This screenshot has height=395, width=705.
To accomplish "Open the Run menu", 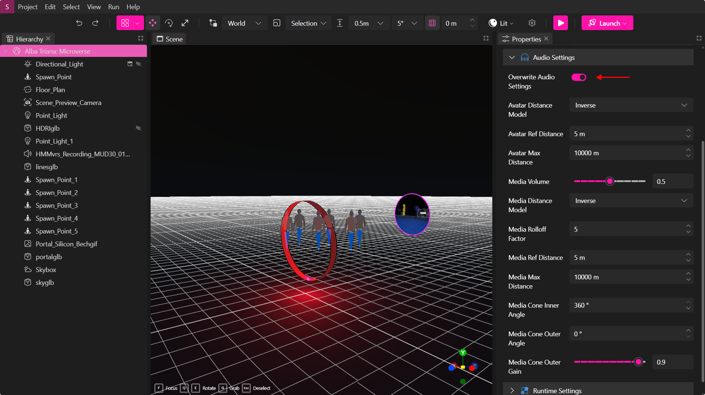I will click(x=113, y=7).
